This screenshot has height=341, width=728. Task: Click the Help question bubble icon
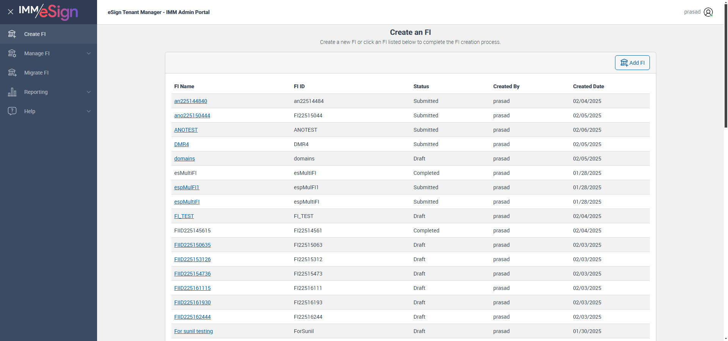pos(12,111)
